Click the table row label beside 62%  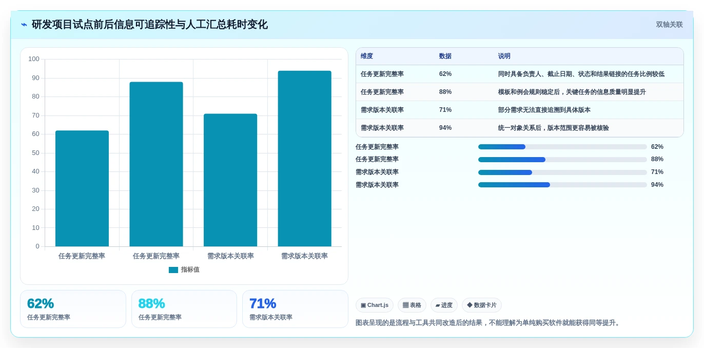click(382, 74)
